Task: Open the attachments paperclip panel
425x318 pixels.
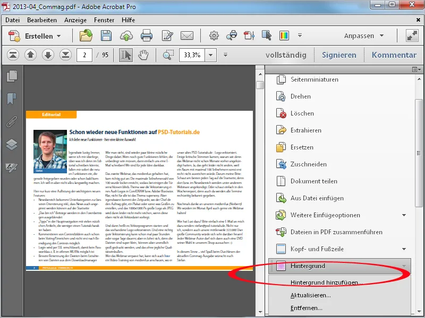Action: click(x=12, y=122)
